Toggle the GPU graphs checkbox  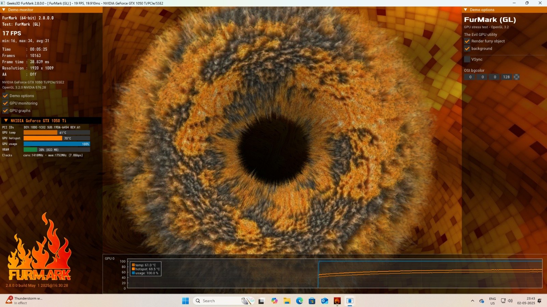5,110
